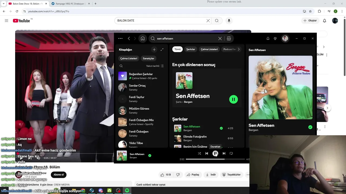Pause playback in the Spotify player bar
The height and width of the screenshot is (194, 346).
pyautogui.click(x=215, y=153)
